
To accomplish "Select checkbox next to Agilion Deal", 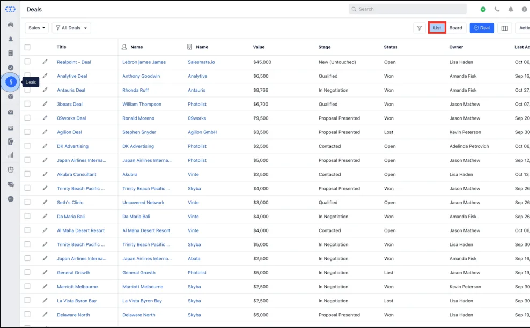I will [27, 132].
